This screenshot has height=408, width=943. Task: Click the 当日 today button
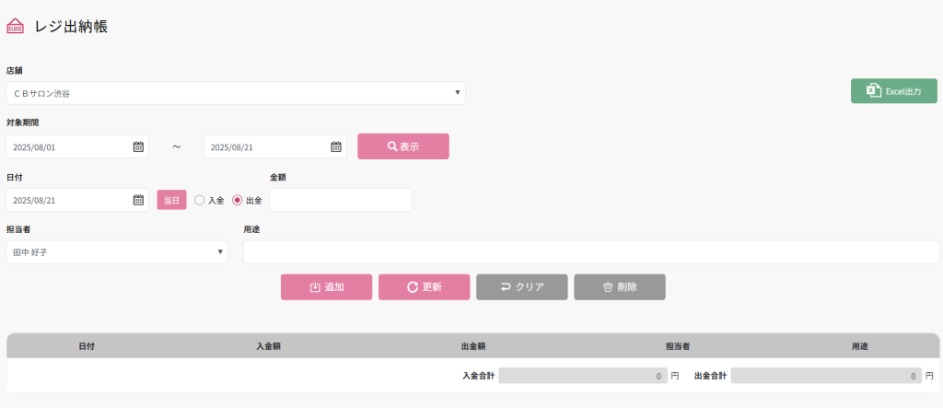(171, 200)
